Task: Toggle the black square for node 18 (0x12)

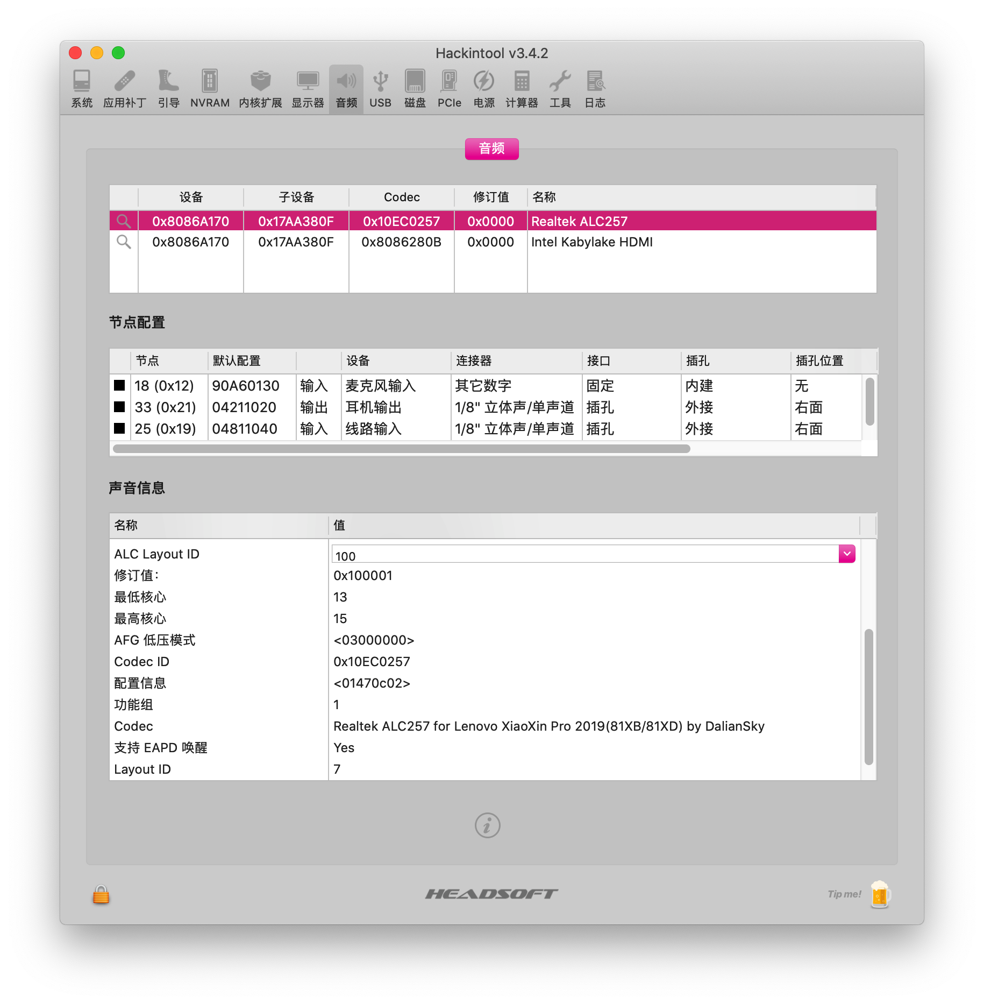Action: (x=119, y=385)
